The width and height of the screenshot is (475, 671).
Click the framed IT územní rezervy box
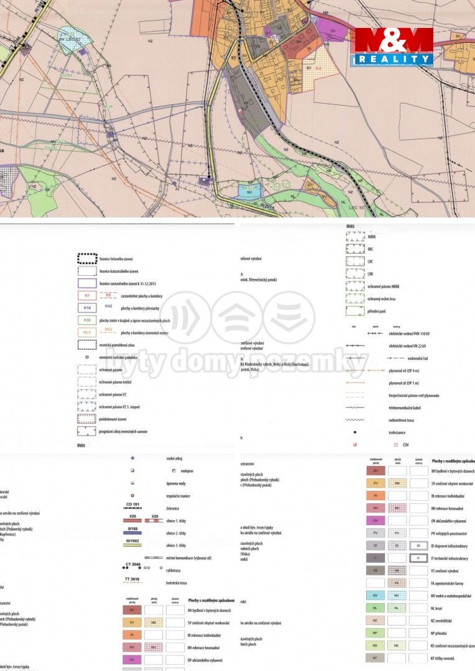click(x=418, y=559)
